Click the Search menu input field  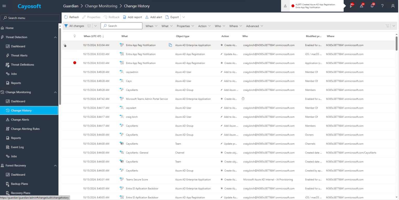(x=30, y=18)
